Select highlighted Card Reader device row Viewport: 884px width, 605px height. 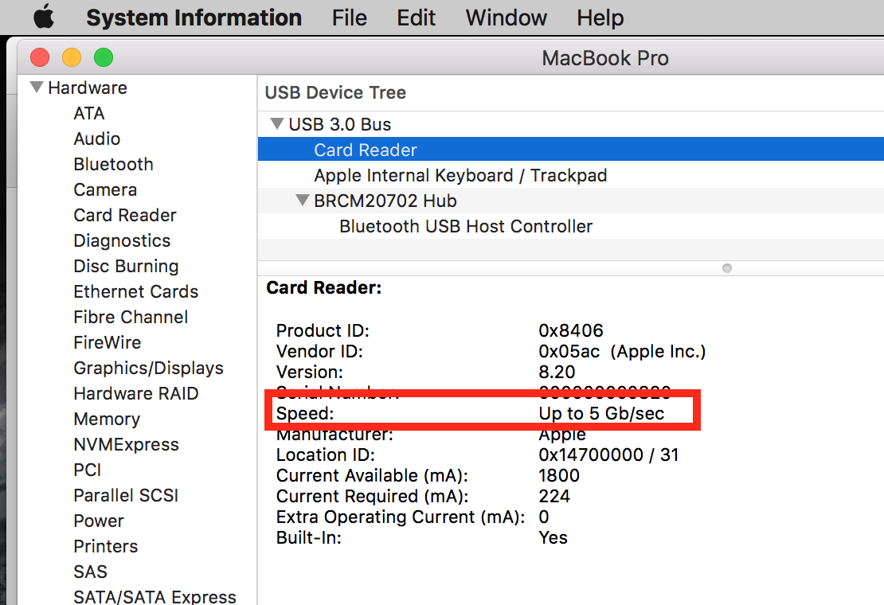click(x=570, y=150)
